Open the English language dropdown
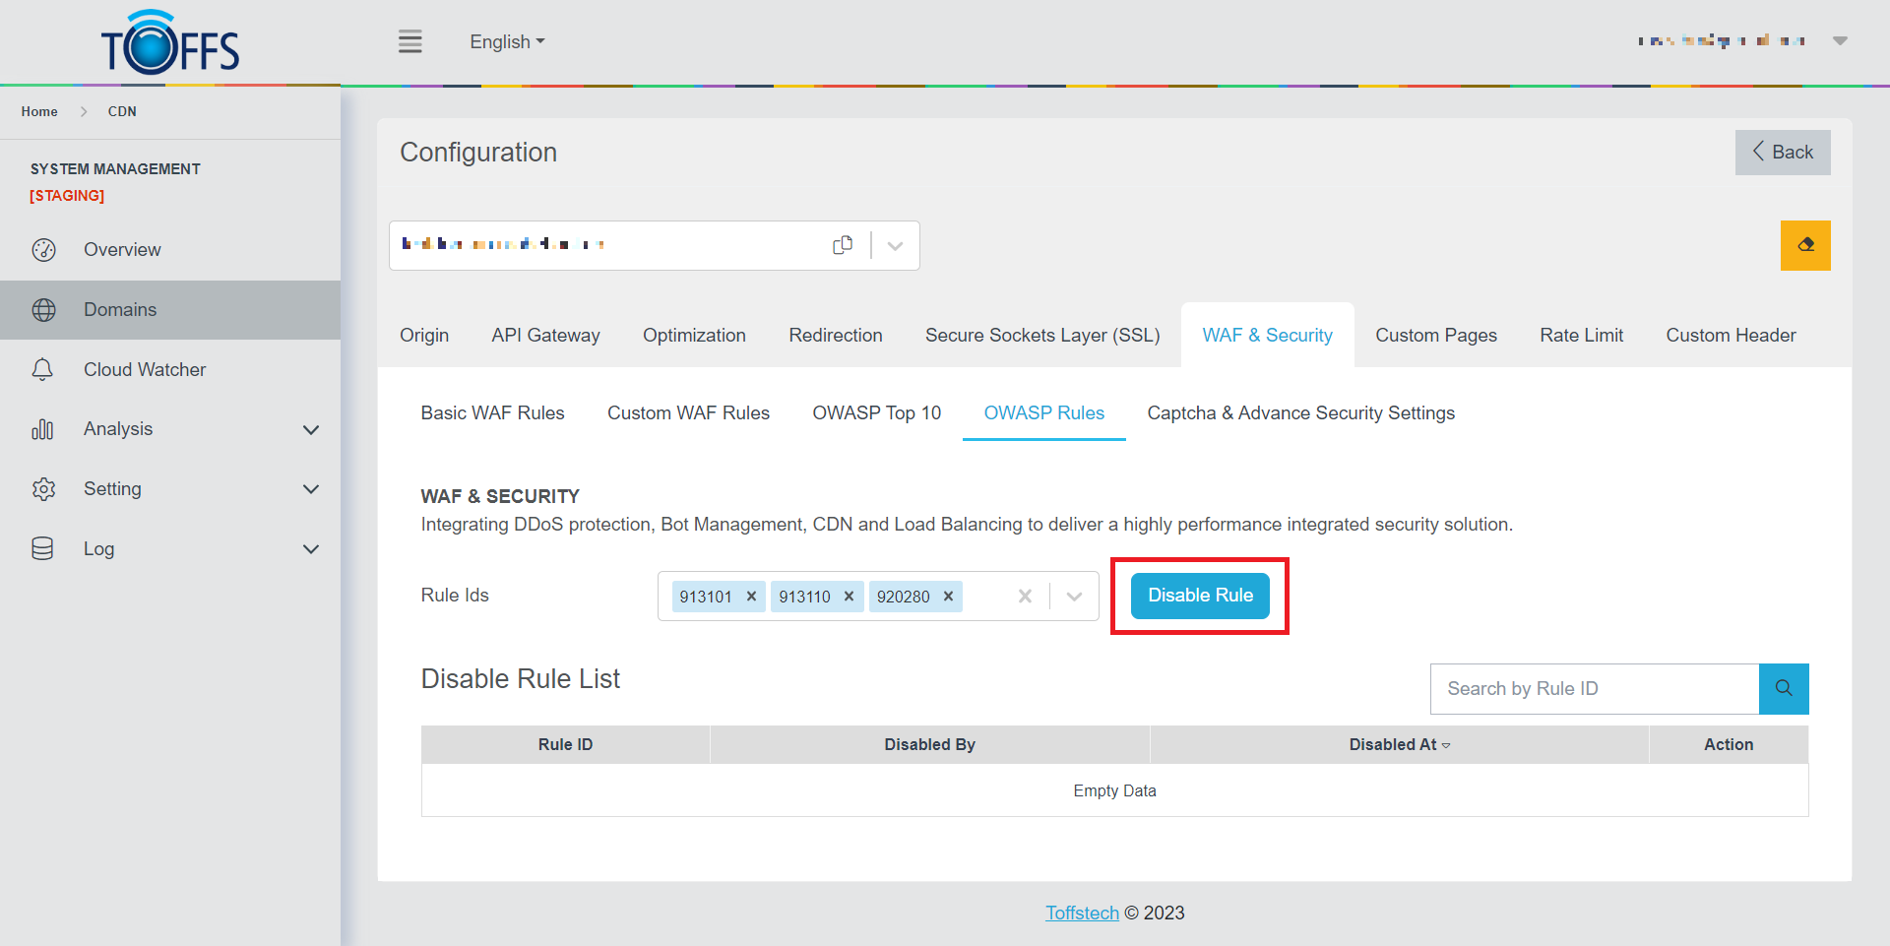The image size is (1890, 946). 506,42
